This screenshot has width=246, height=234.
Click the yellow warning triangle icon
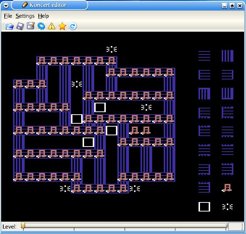click(52, 26)
